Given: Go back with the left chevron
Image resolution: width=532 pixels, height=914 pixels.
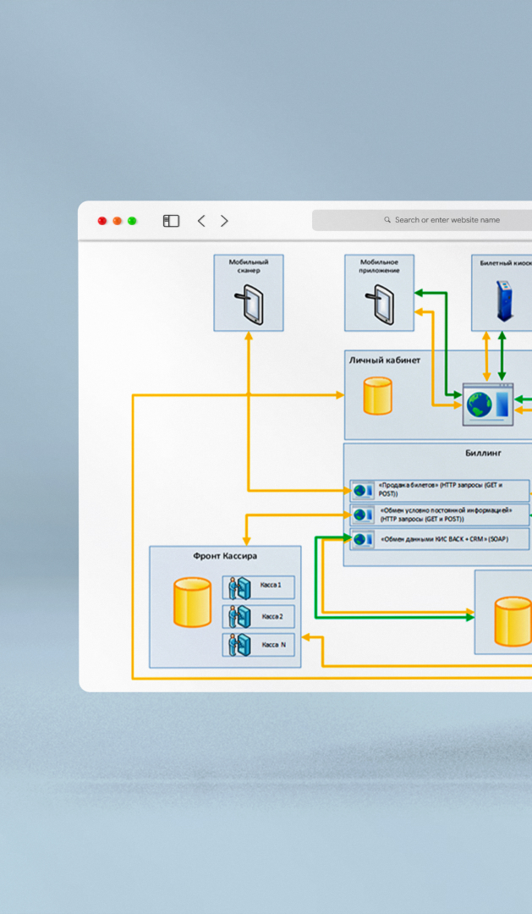Looking at the screenshot, I should (x=201, y=221).
